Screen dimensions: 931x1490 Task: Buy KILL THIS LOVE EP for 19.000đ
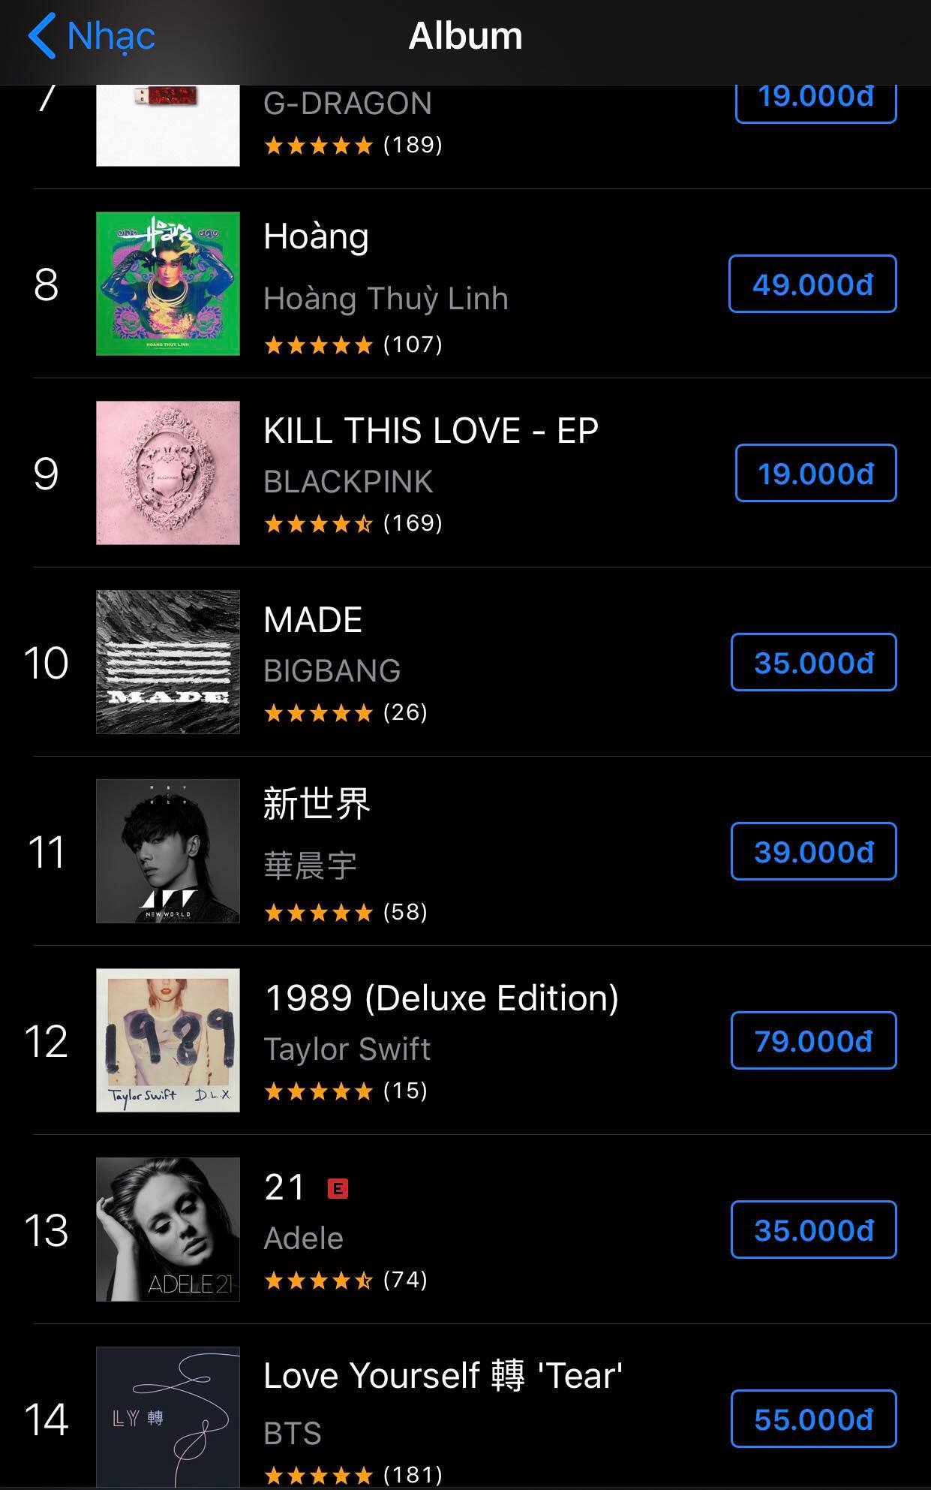tap(815, 474)
